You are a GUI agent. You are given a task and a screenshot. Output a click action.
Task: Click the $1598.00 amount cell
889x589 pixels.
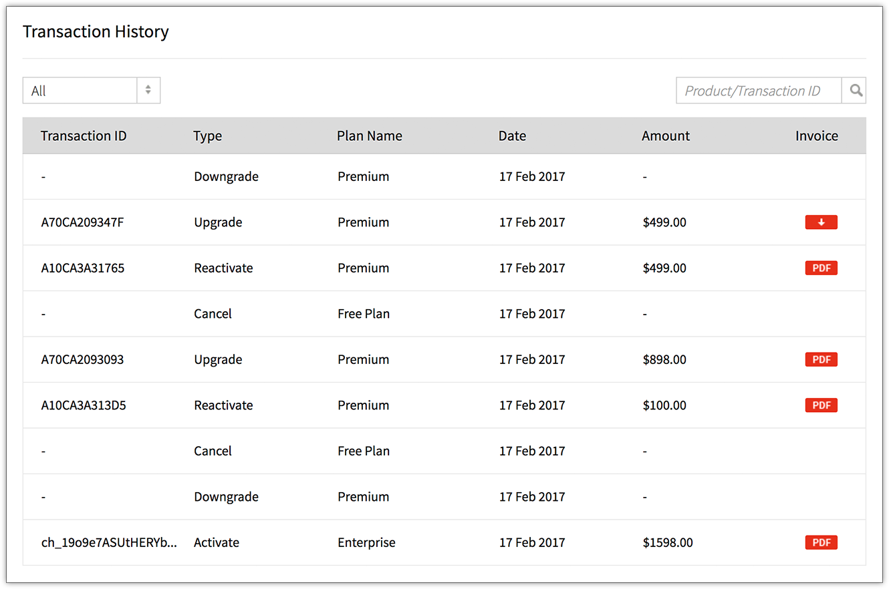[668, 542]
